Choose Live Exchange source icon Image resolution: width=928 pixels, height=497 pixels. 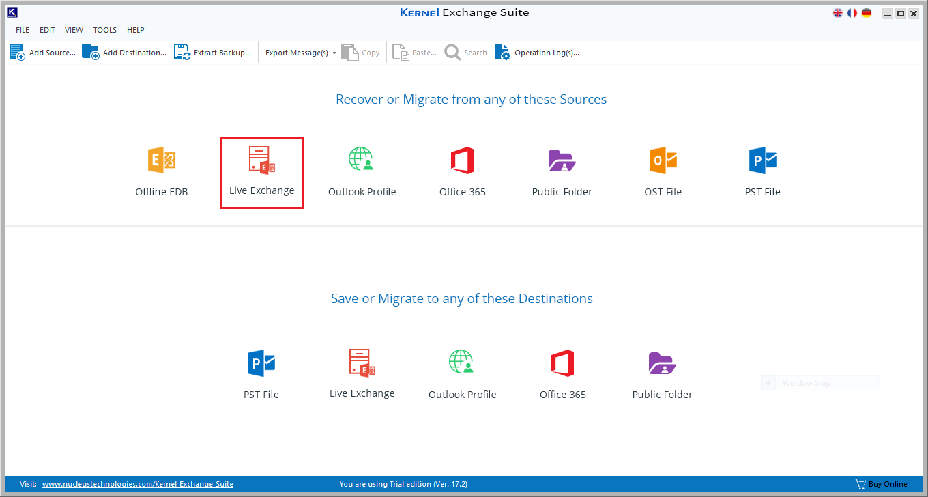[261, 173]
